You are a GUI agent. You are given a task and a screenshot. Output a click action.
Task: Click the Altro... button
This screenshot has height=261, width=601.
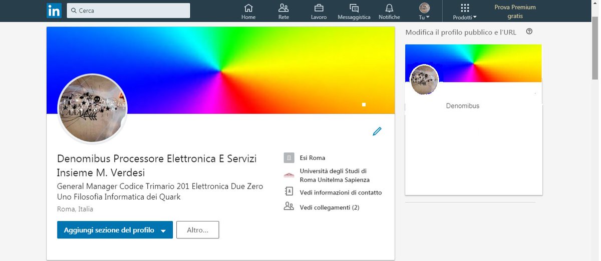pos(198,230)
